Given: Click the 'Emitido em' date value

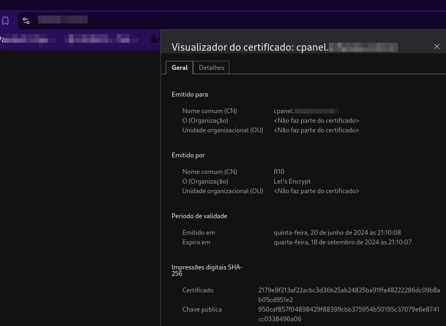Looking at the screenshot, I should pyautogui.click(x=337, y=233).
